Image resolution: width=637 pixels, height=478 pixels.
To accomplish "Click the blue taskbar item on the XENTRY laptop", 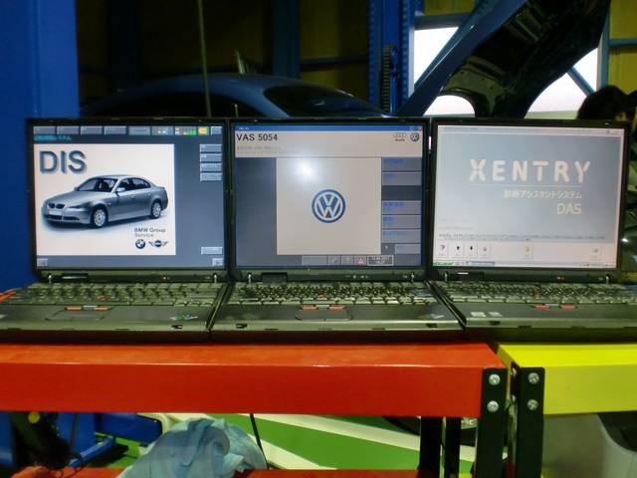I will [481, 263].
